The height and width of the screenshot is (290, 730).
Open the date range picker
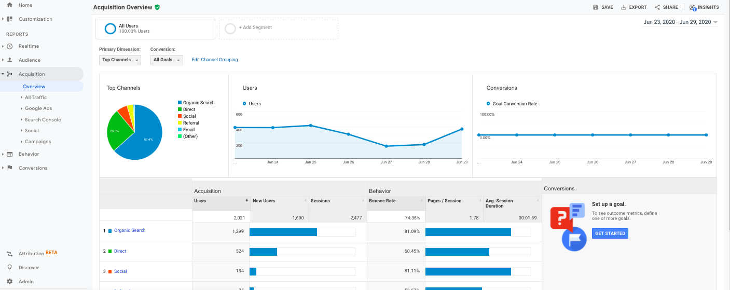(x=680, y=22)
